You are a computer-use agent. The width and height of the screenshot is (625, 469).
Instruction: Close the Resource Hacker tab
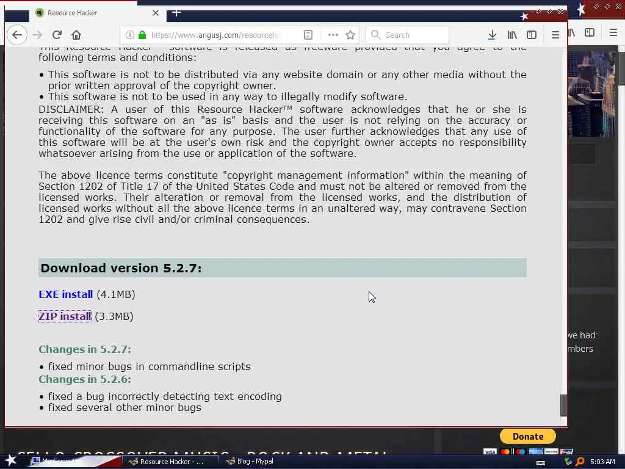tap(156, 13)
